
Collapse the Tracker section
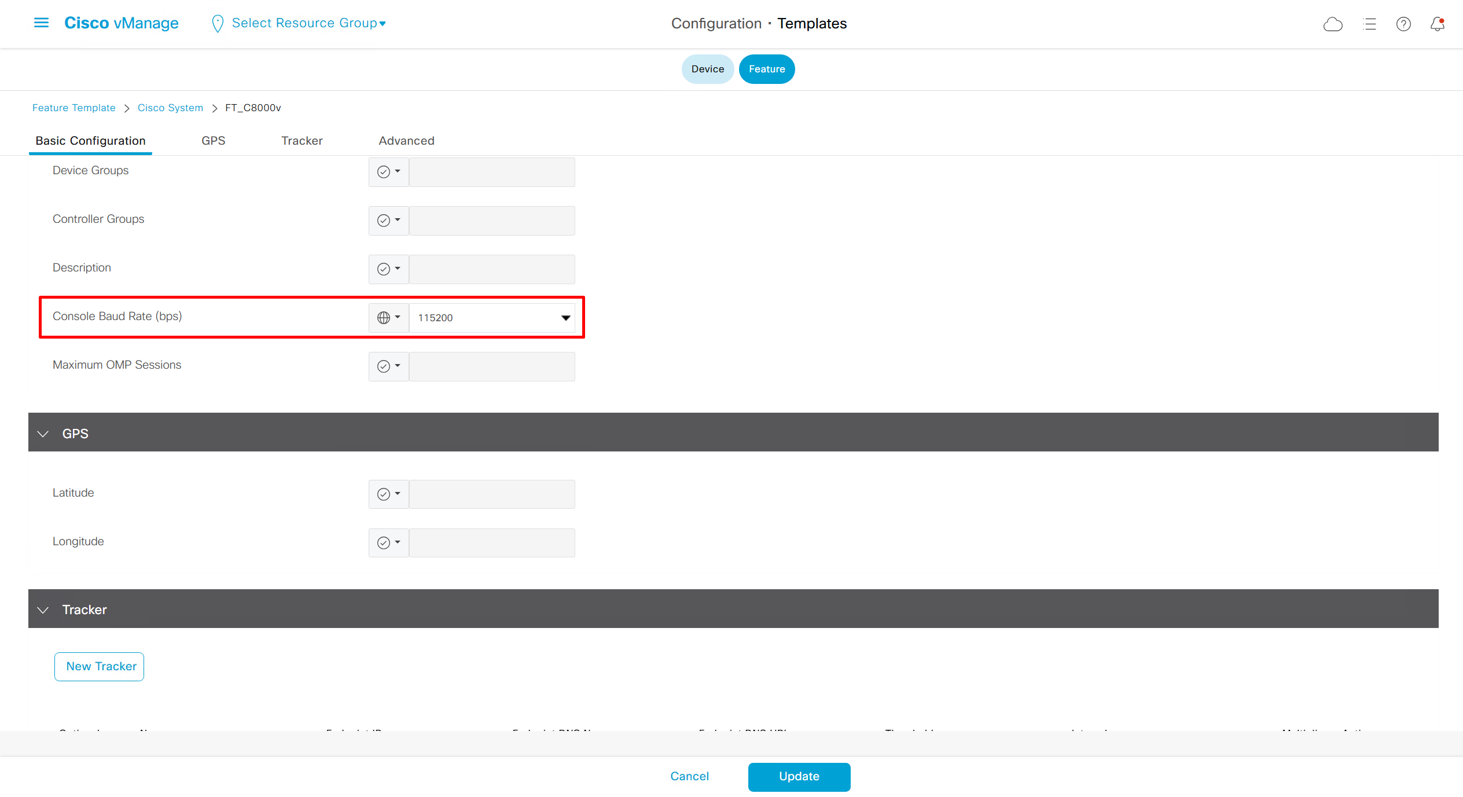43,609
